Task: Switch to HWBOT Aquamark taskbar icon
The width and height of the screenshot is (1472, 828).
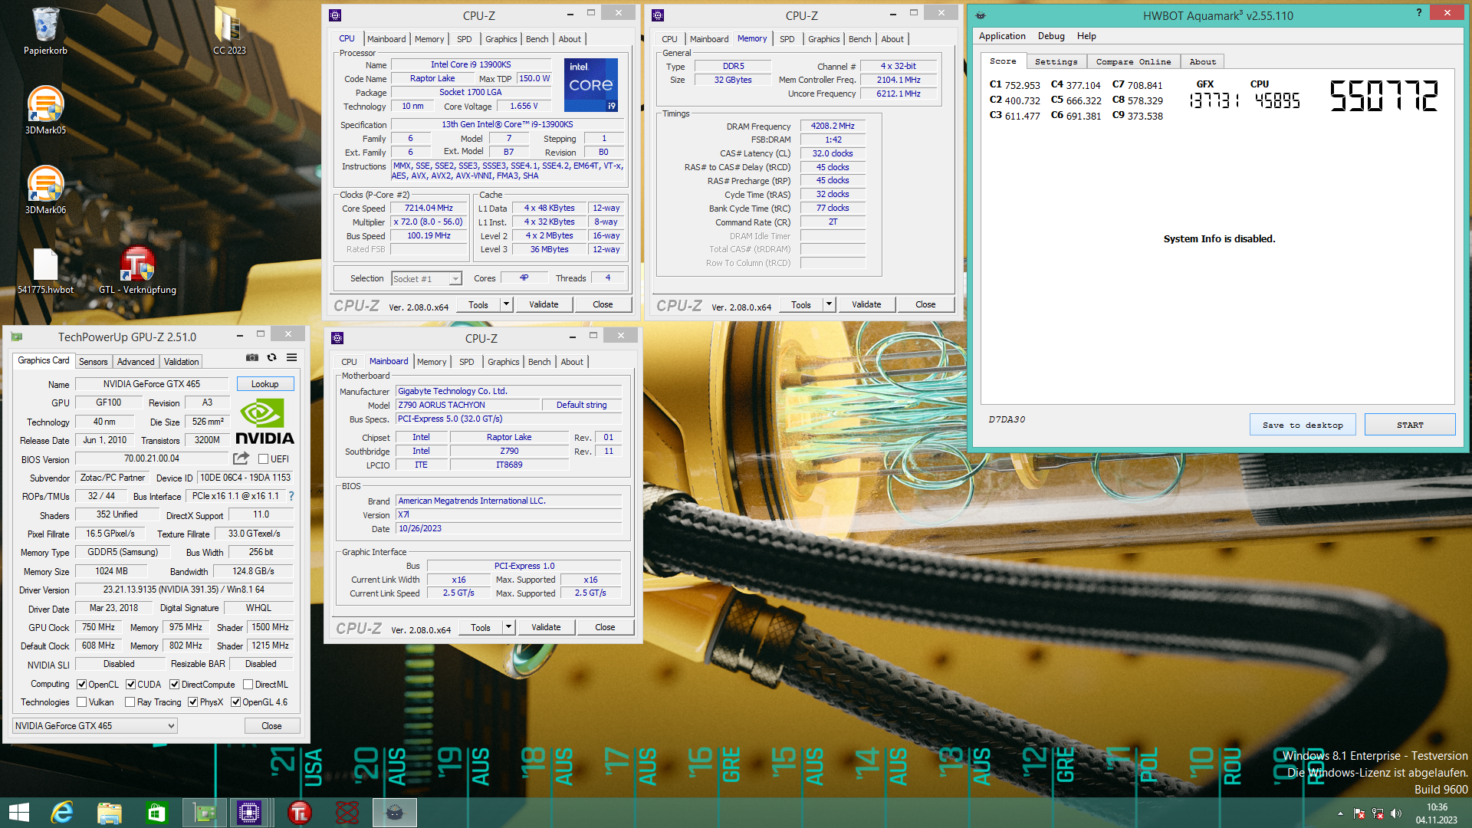Action: point(395,813)
